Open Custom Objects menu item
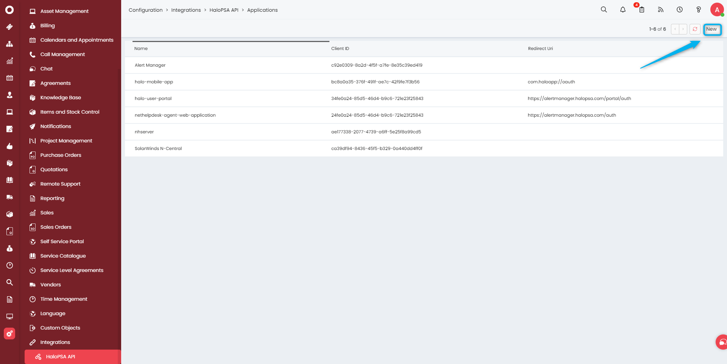 (60, 328)
